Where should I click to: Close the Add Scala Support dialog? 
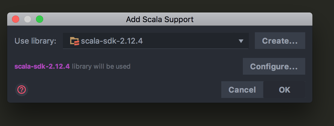click(x=16, y=19)
